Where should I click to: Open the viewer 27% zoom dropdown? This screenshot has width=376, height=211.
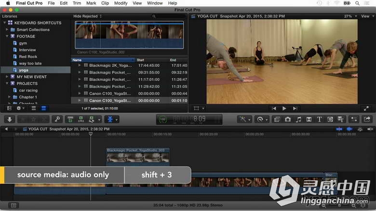click(x=350, y=16)
